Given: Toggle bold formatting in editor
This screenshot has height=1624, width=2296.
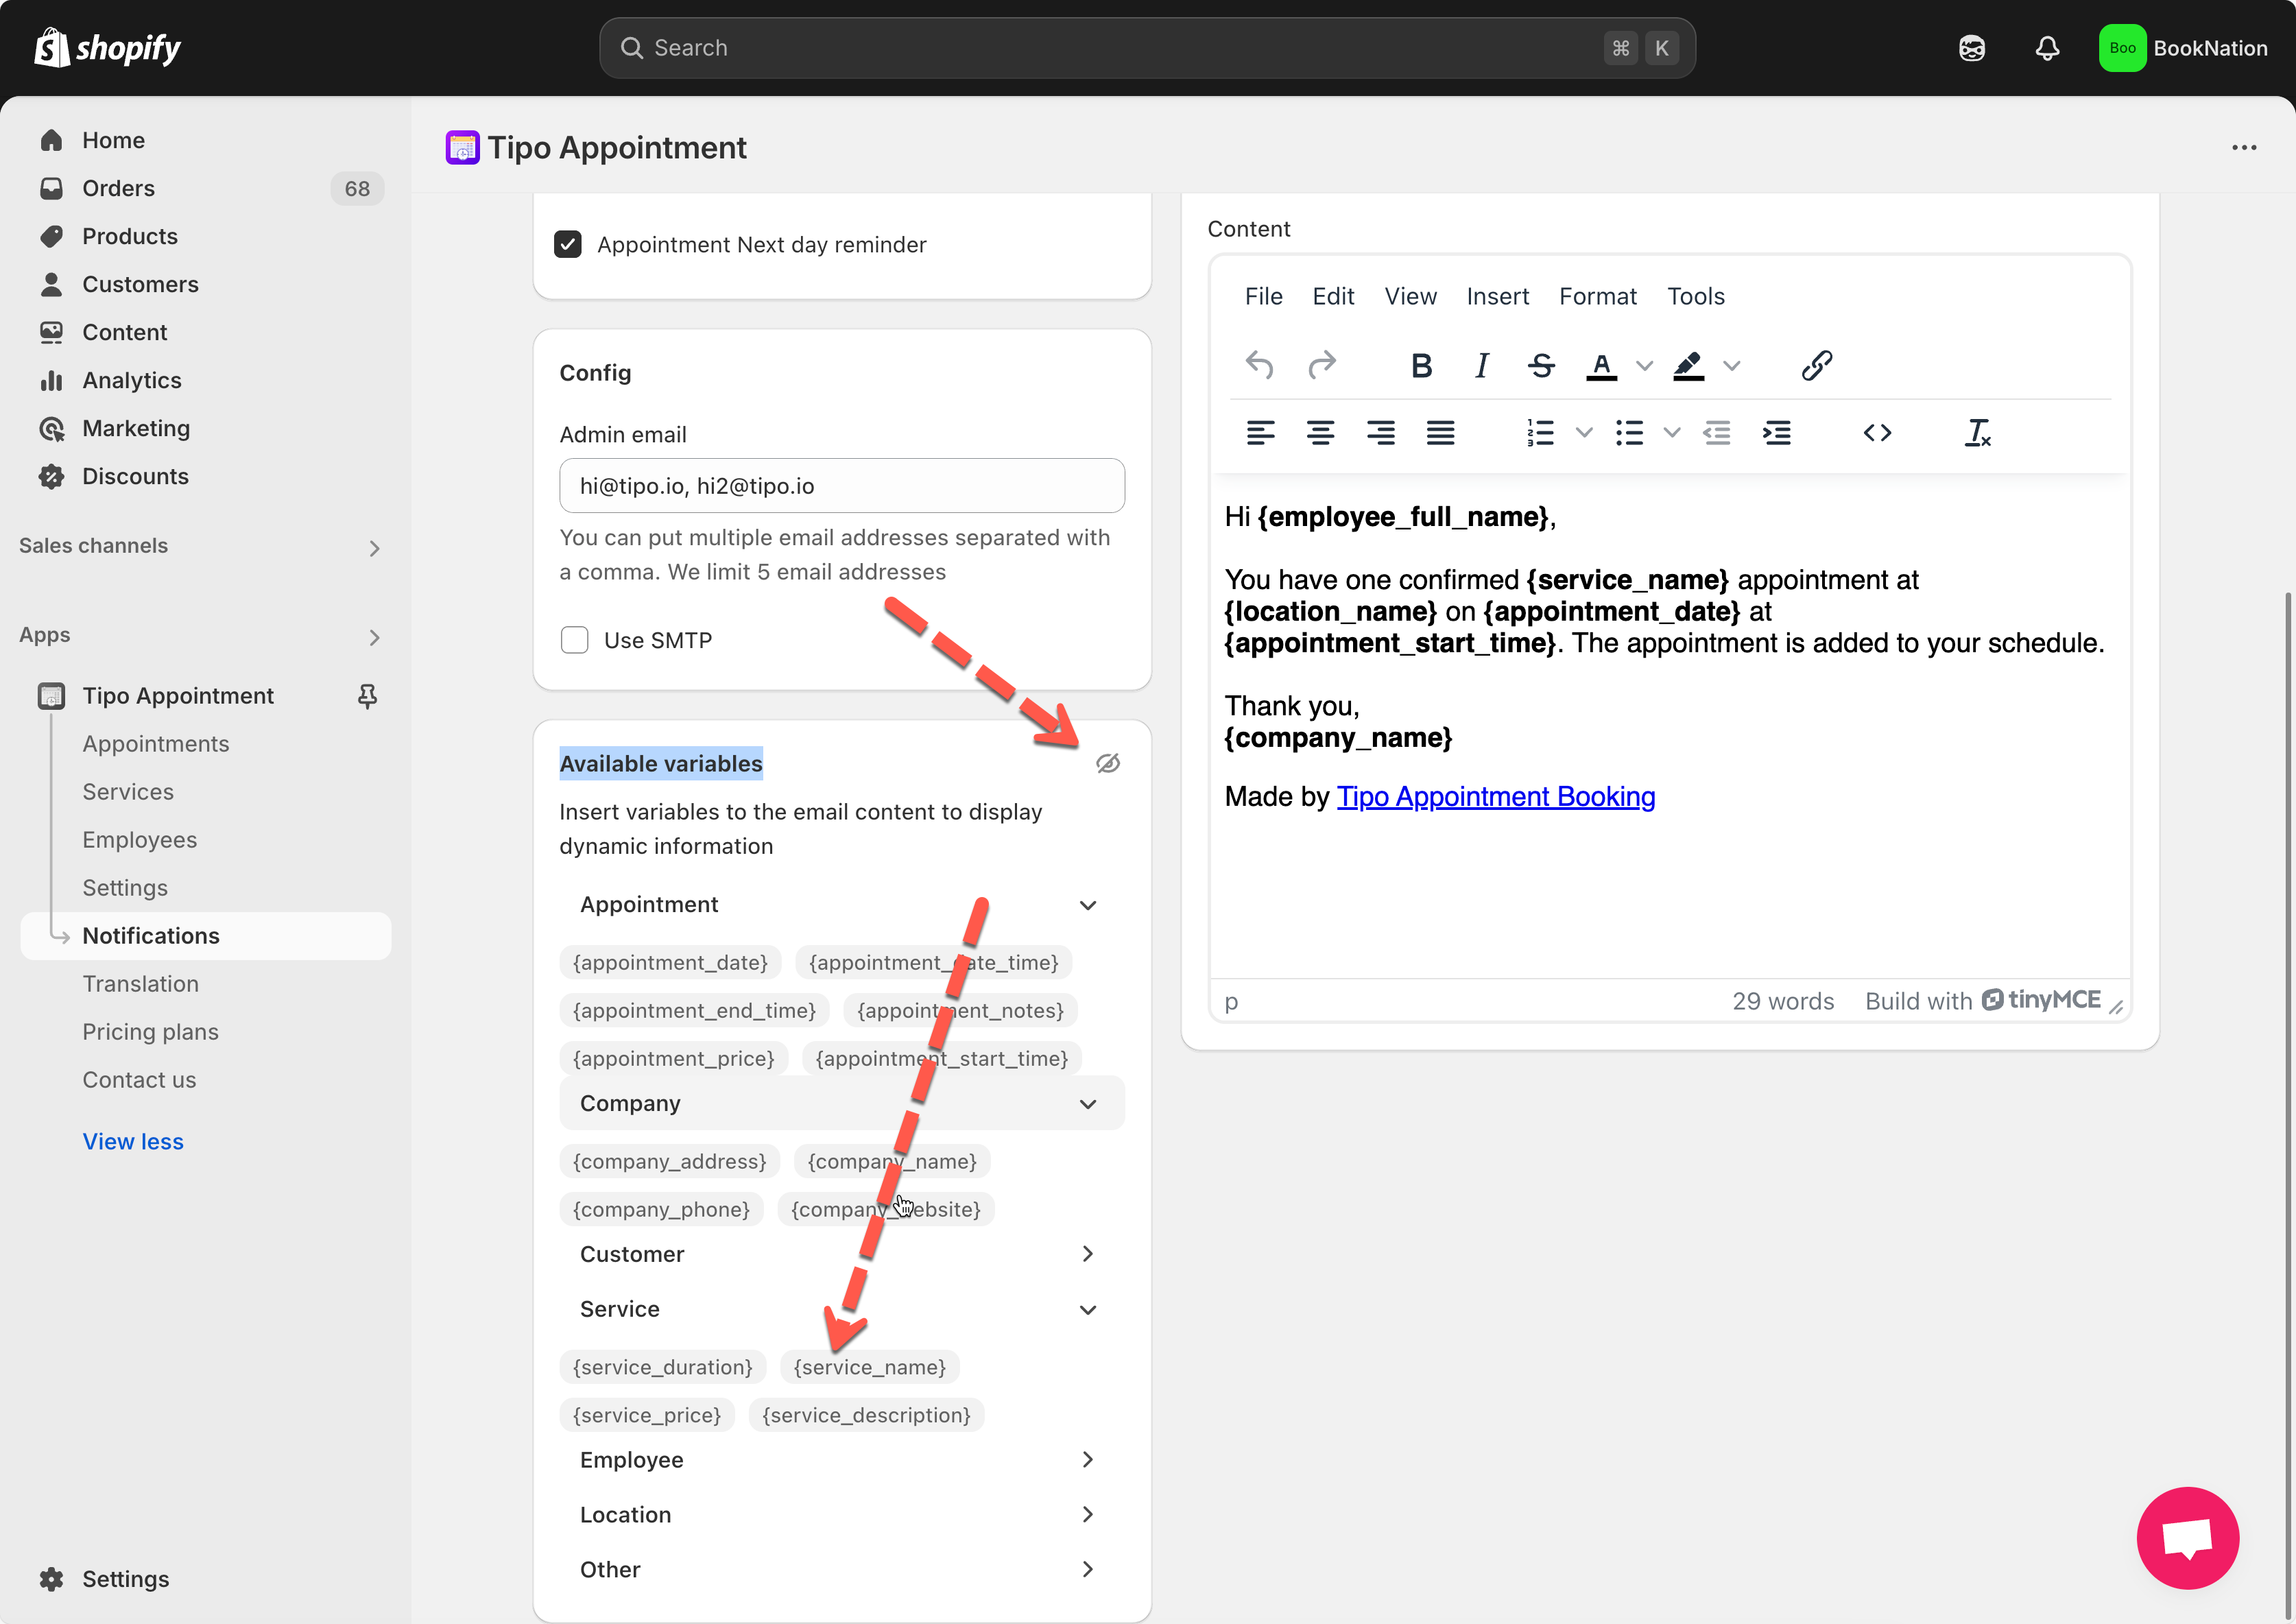Looking at the screenshot, I should [1420, 366].
